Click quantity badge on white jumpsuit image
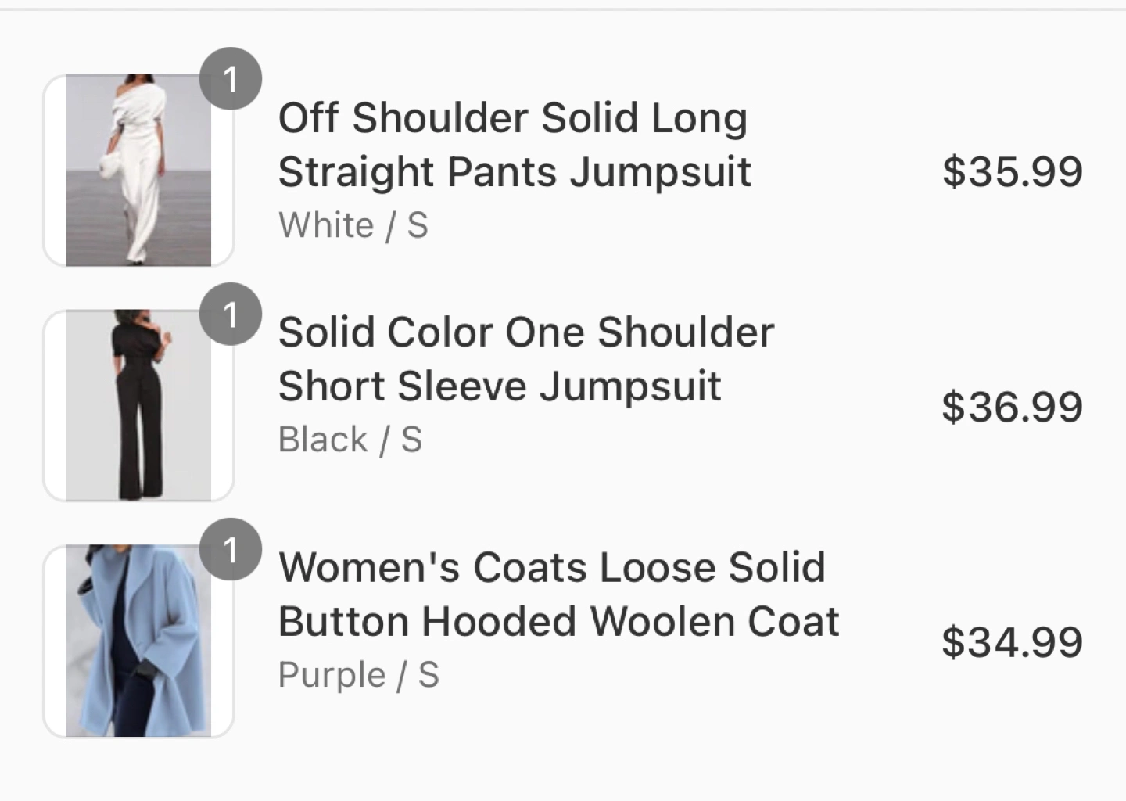This screenshot has height=801, width=1126. tap(231, 79)
